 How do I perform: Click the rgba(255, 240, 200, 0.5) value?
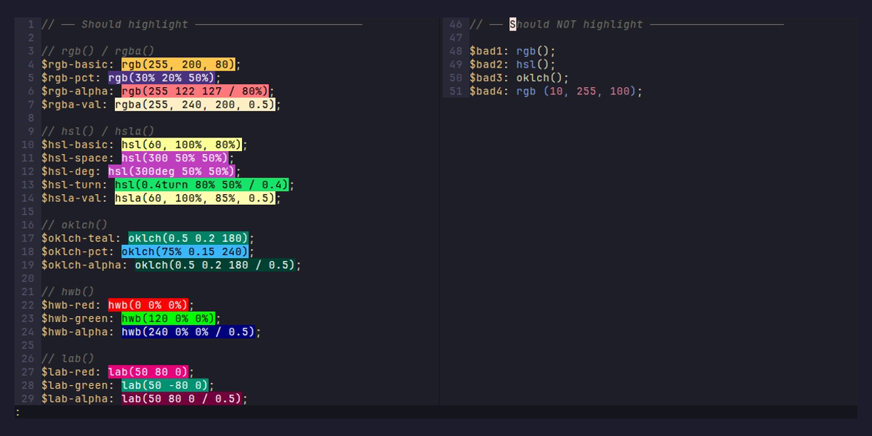[195, 105]
